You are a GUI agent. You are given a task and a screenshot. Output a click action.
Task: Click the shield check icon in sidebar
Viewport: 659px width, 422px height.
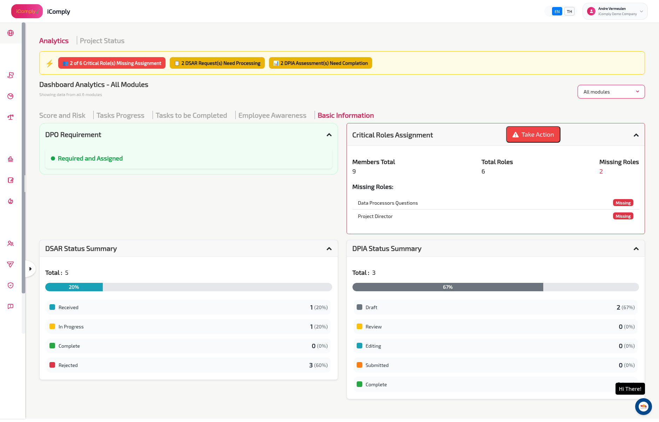[10, 285]
